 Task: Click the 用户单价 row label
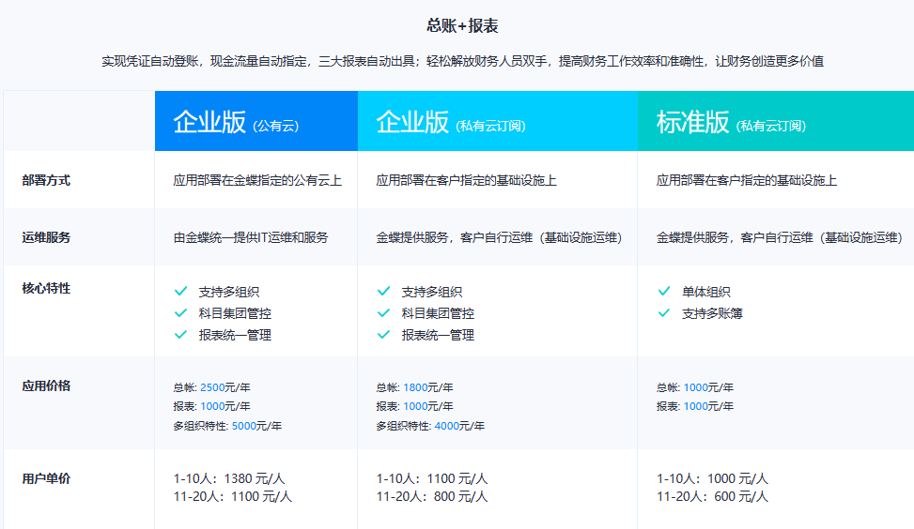click(x=46, y=478)
